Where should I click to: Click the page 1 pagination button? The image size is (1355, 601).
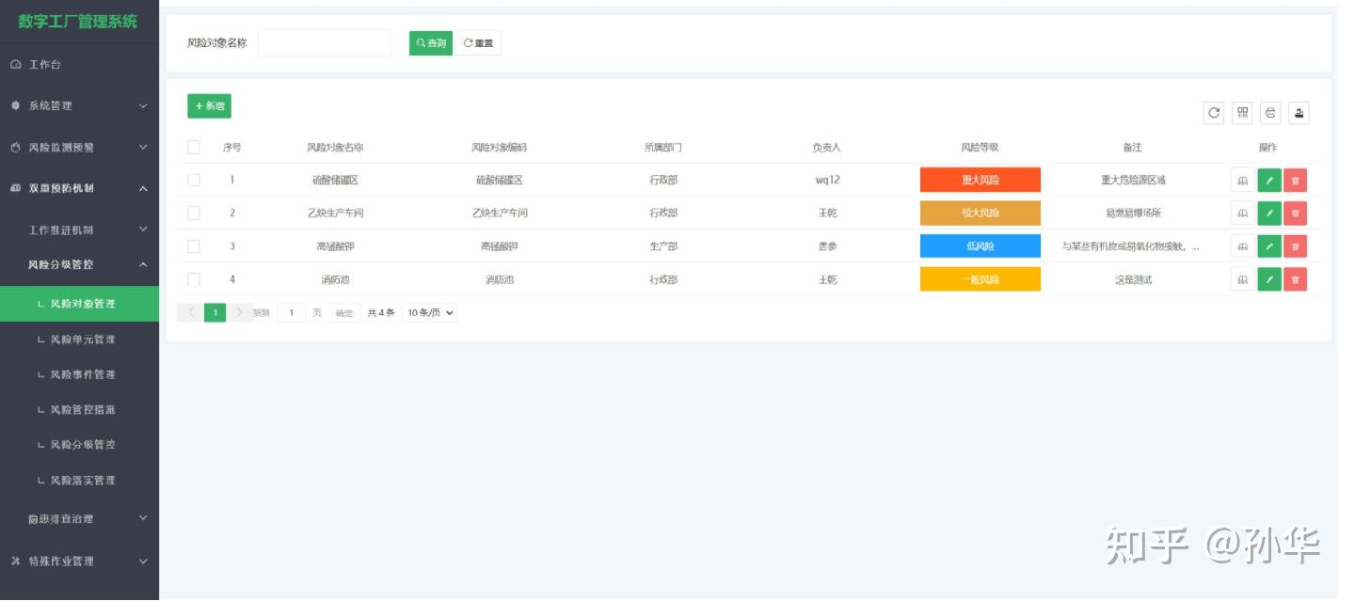click(x=215, y=312)
